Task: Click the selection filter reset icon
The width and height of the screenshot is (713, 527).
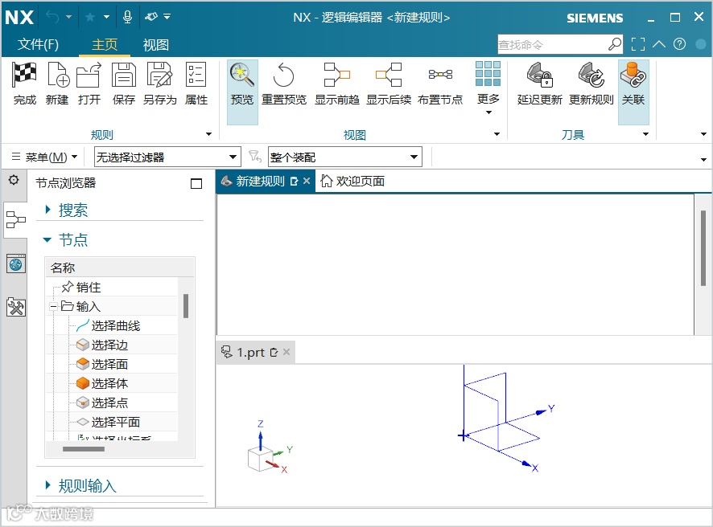Action: 254,157
